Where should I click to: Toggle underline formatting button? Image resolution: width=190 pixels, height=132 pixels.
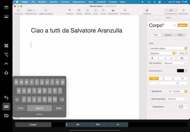point(165,58)
